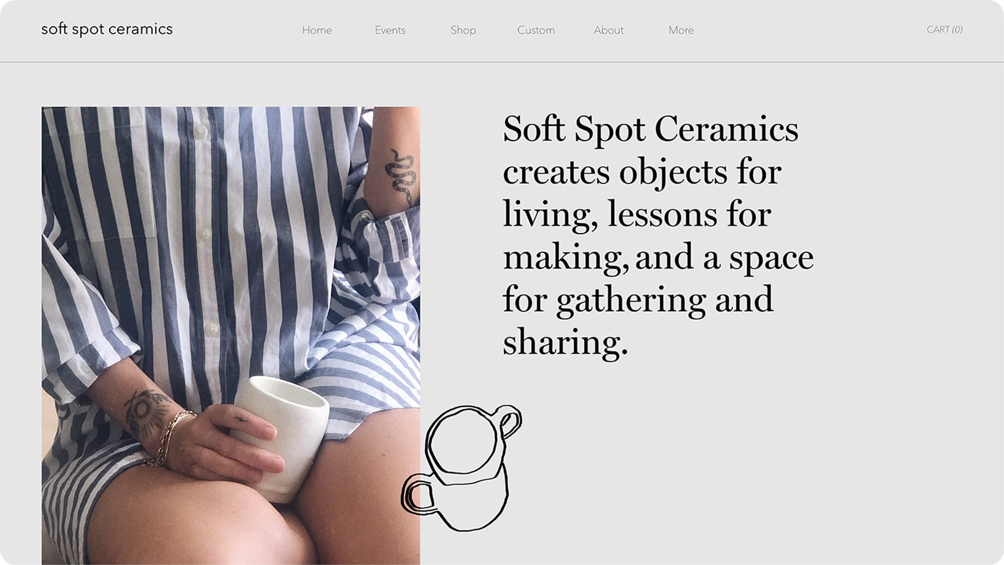Go to the Events page
1004x565 pixels.
tap(390, 30)
